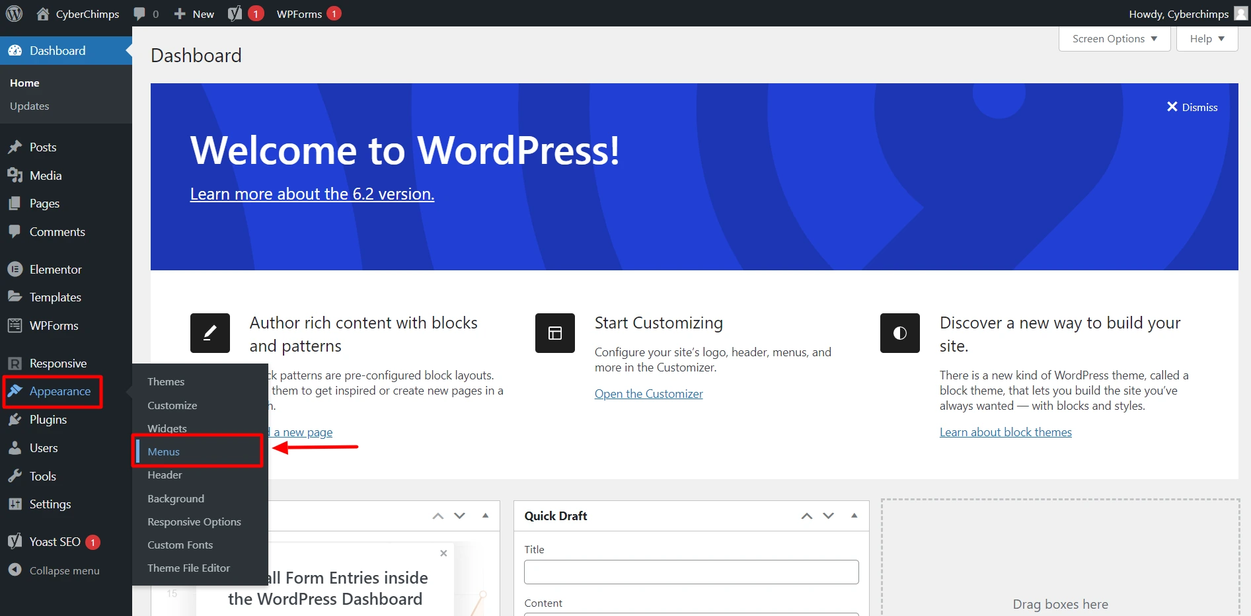Expand the Screen Options dropdown

point(1114,39)
